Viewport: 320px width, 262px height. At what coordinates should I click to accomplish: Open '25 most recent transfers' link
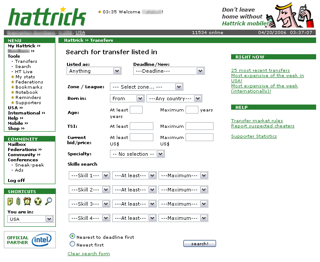pos(260,71)
